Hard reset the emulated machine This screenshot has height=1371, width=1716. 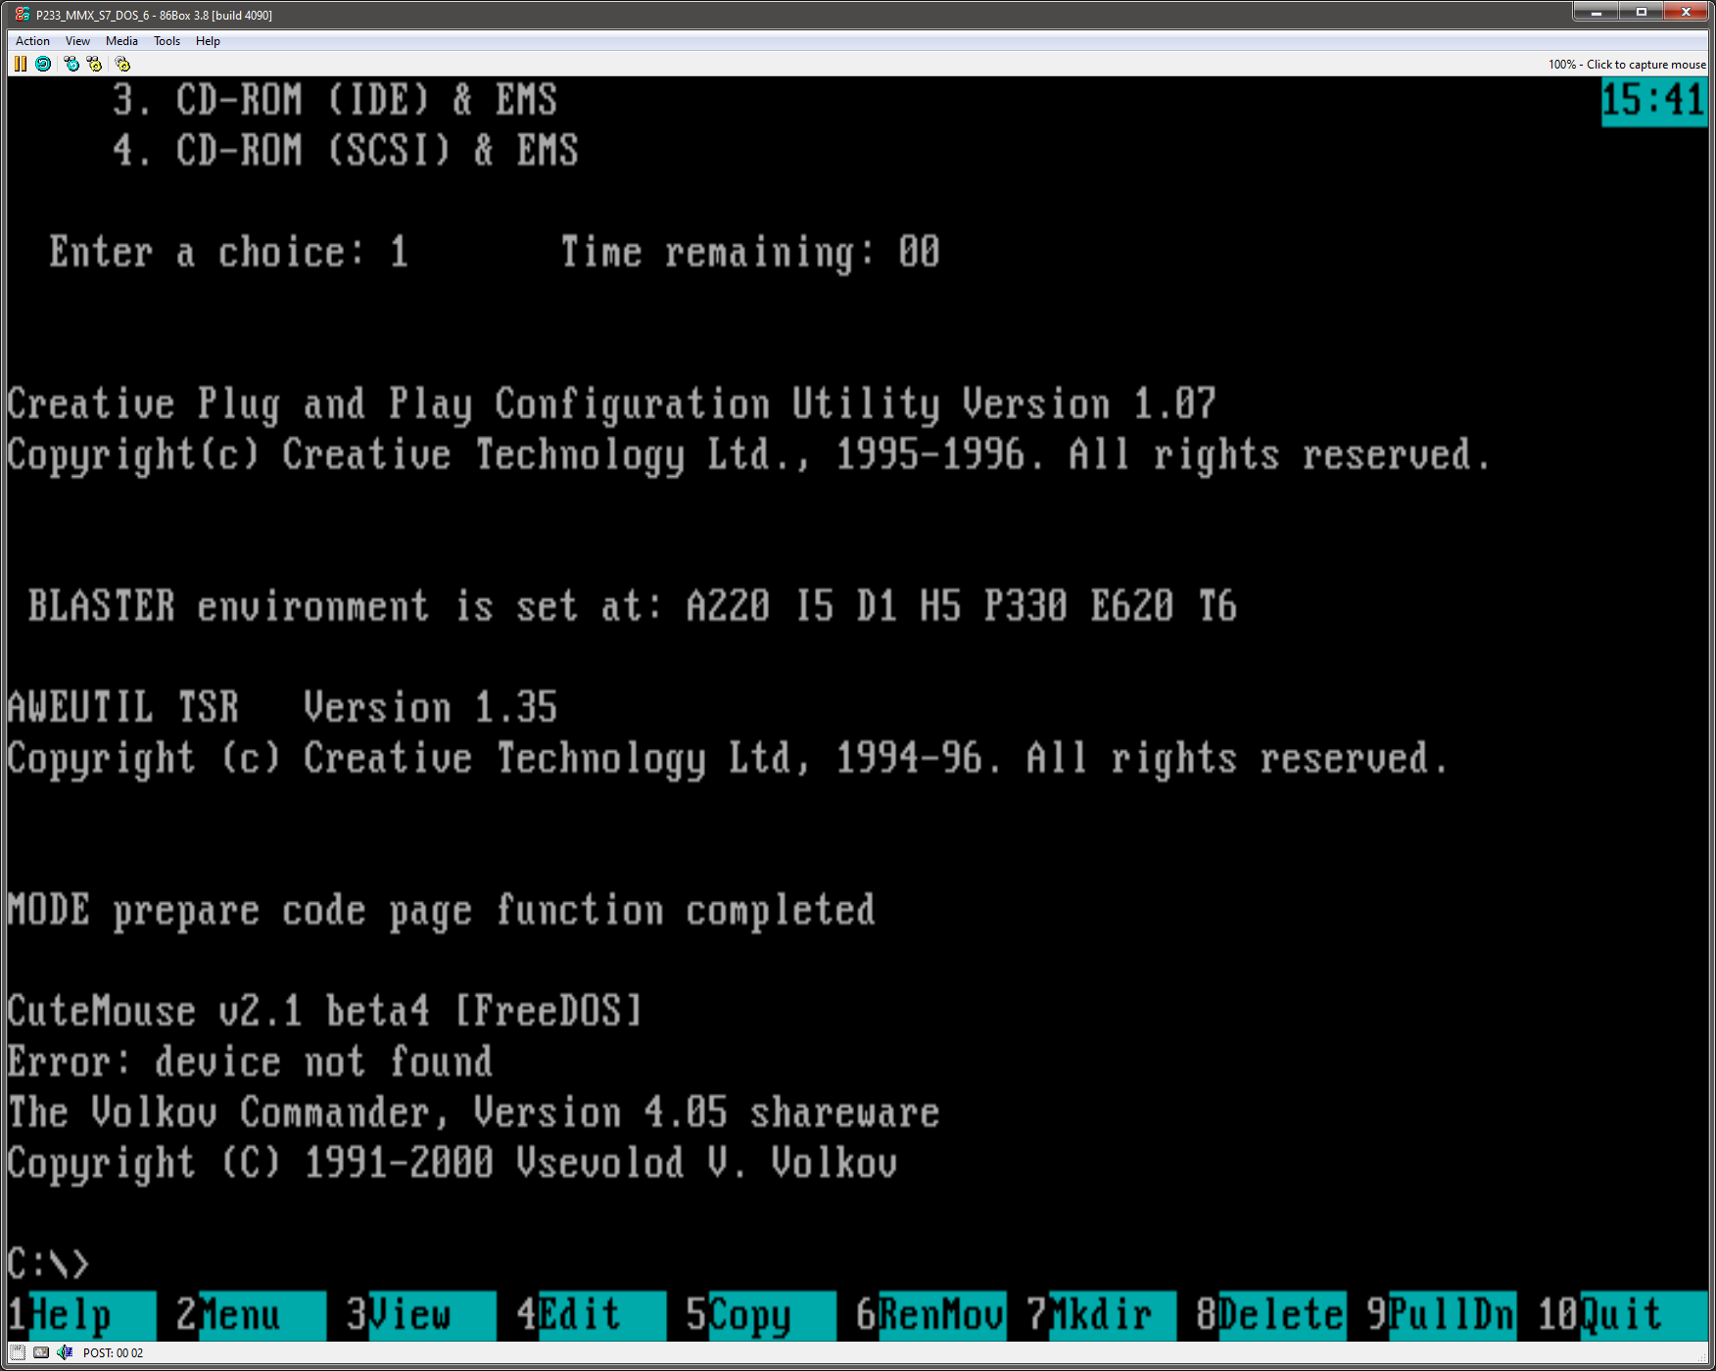point(43,64)
